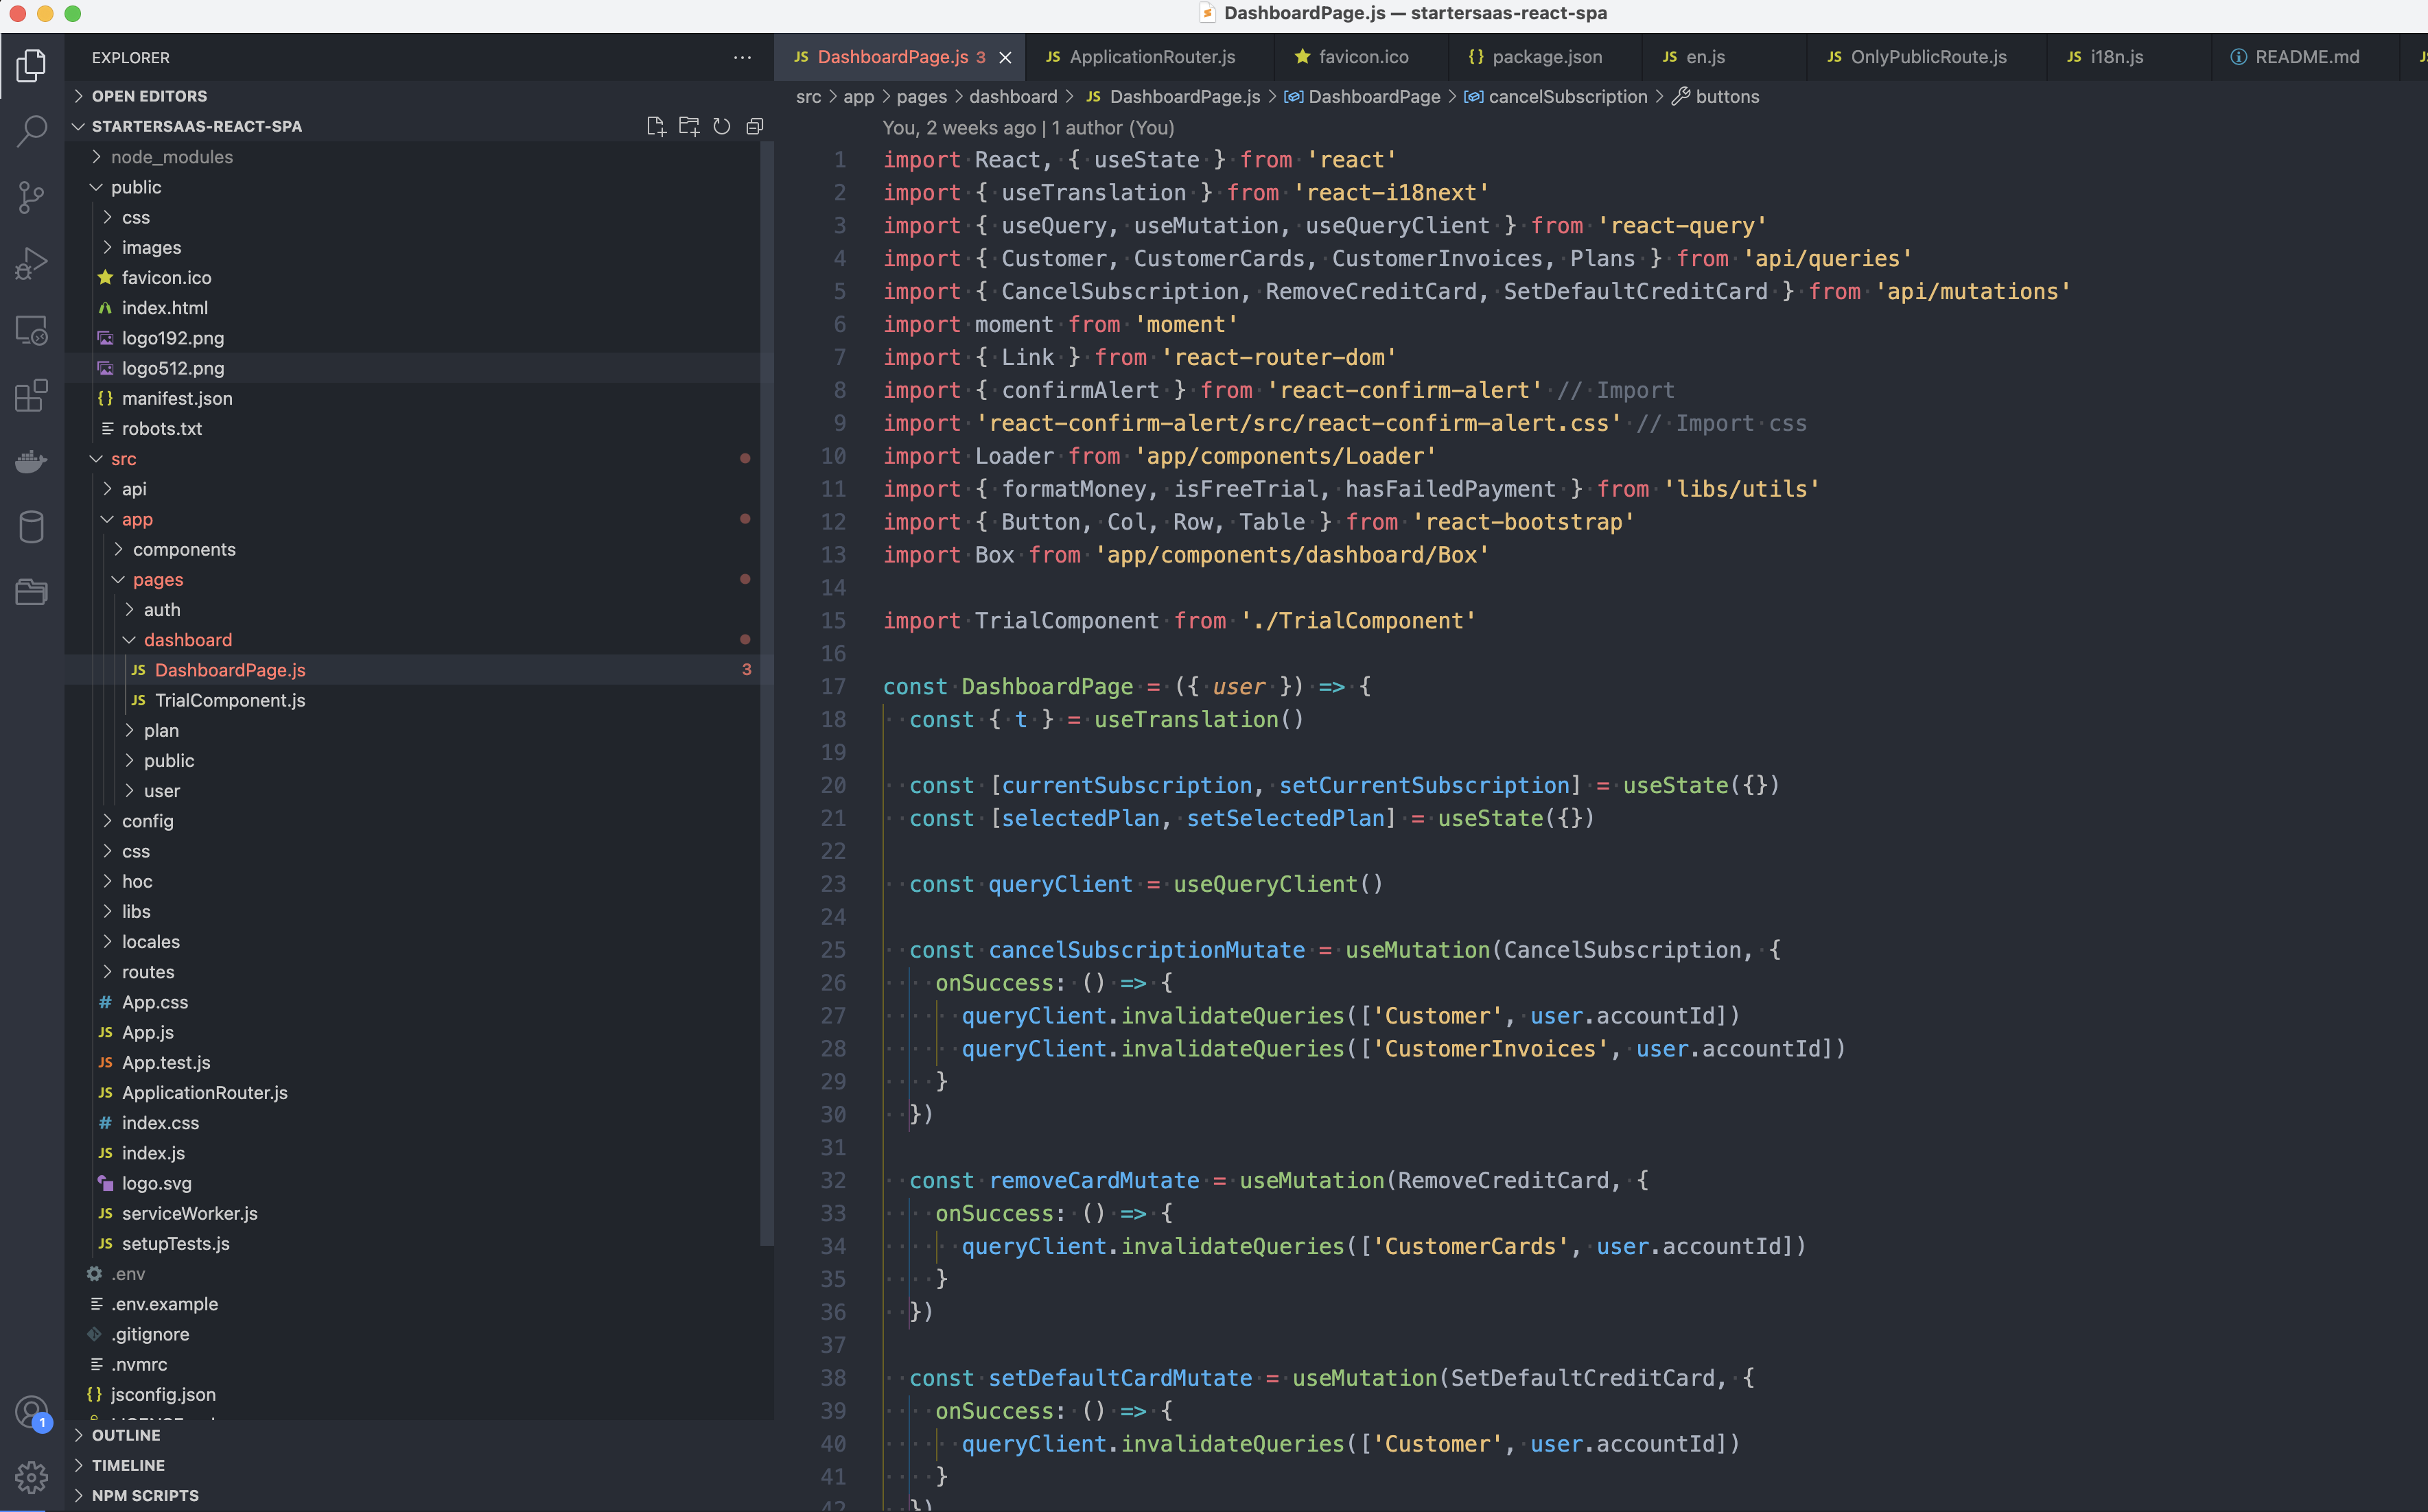Viewport: 2428px width, 1512px height.
Task: Open App.test.js in the file tree
Action: [x=412, y=1062]
